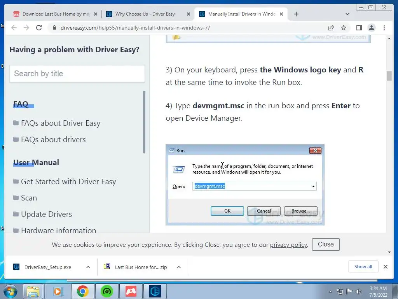398x299 pixels.
Task: Open Chrome side panel
Action: [x=359, y=28]
